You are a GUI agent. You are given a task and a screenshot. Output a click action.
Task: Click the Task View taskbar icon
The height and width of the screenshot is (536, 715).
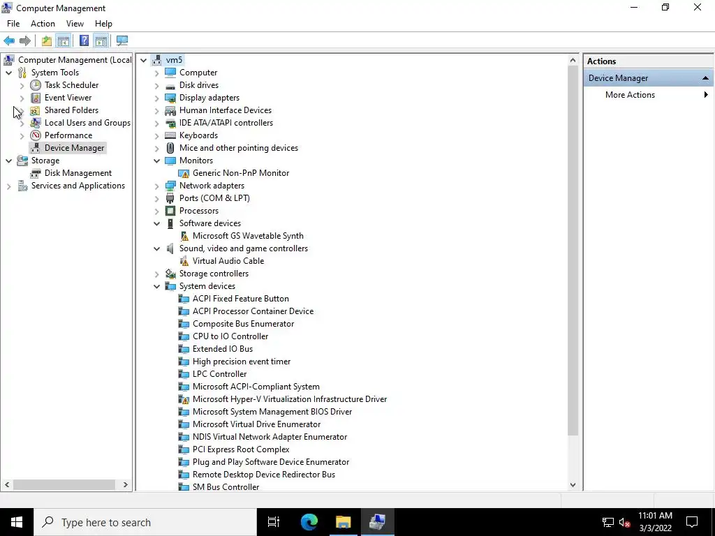[x=274, y=522]
